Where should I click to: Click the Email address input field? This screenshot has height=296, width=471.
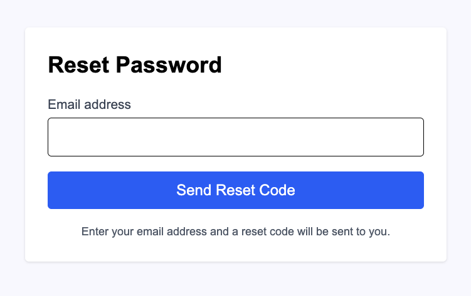(x=235, y=137)
